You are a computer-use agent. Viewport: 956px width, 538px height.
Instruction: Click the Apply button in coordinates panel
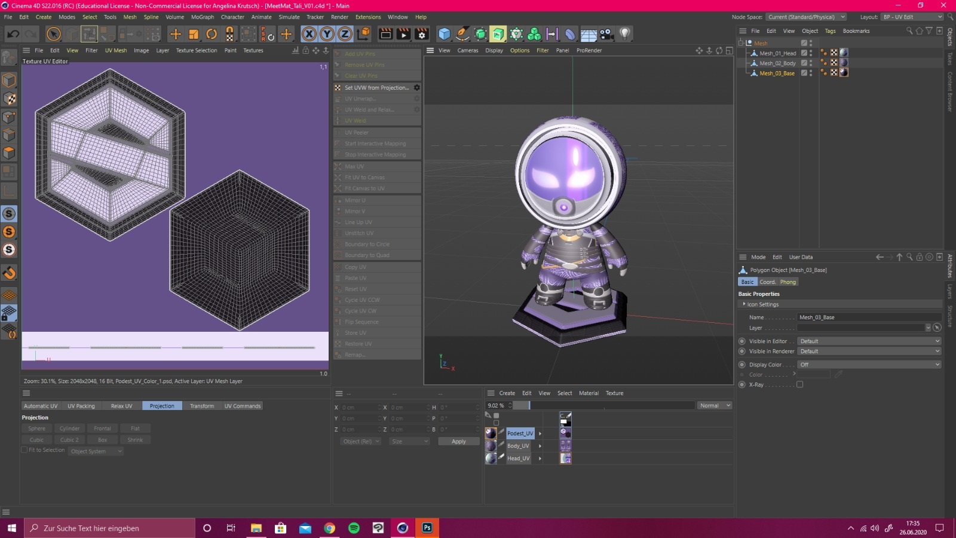tap(458, 442)
